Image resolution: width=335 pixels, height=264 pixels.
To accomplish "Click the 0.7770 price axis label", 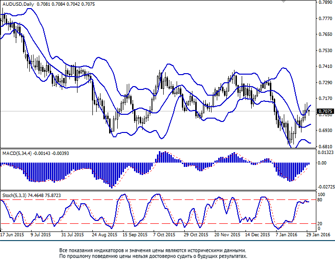I will [325, 19].
